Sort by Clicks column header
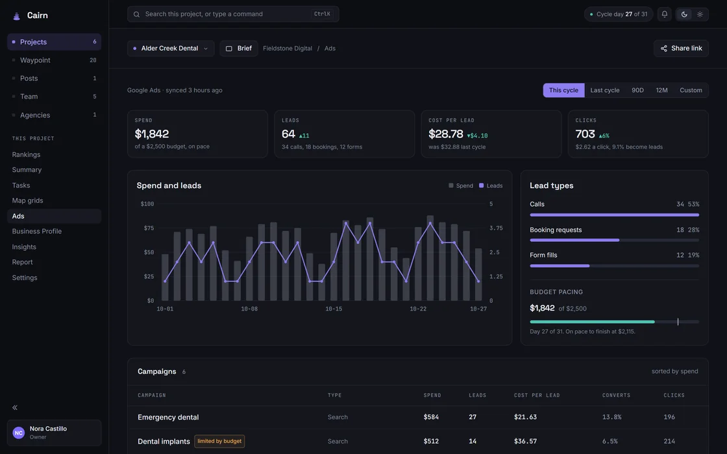 coord(674,396)
